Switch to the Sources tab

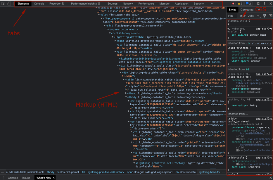coord(112,4)
